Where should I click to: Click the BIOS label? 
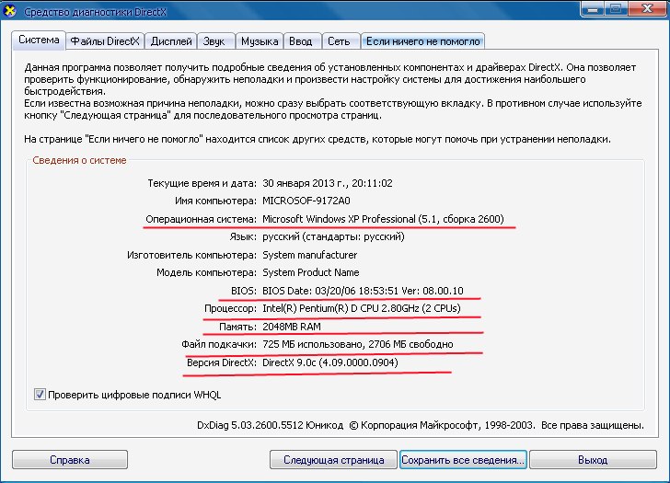244,291
